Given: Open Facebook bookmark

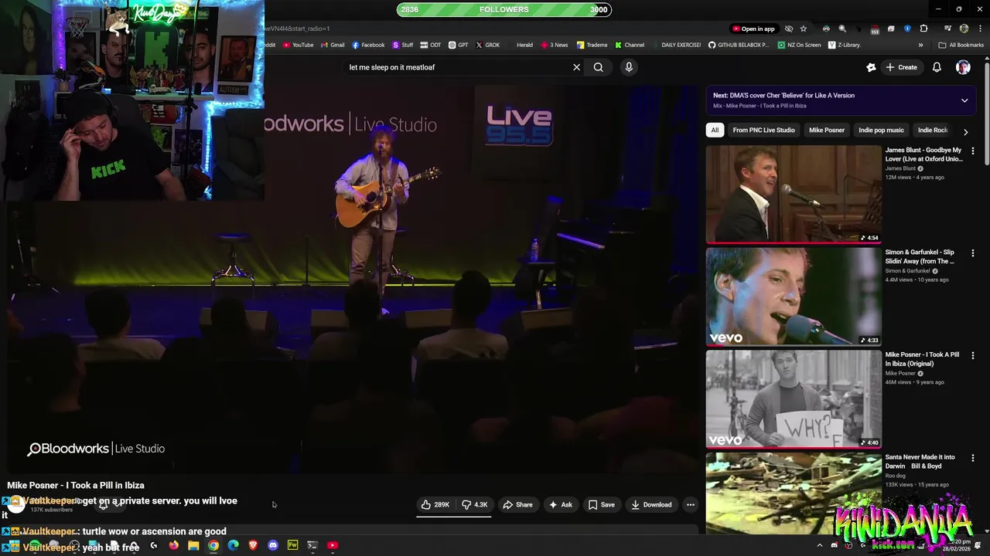Looking at the screenshot, I should coord(368,45).
